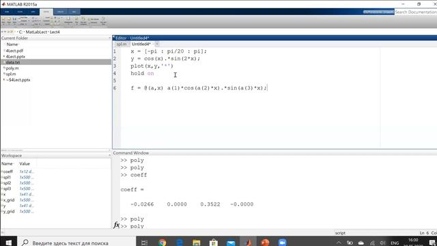Switch to the PLOTS ribbon tab
This screenshot has width=437, height=246.
(x=20, y=12)
